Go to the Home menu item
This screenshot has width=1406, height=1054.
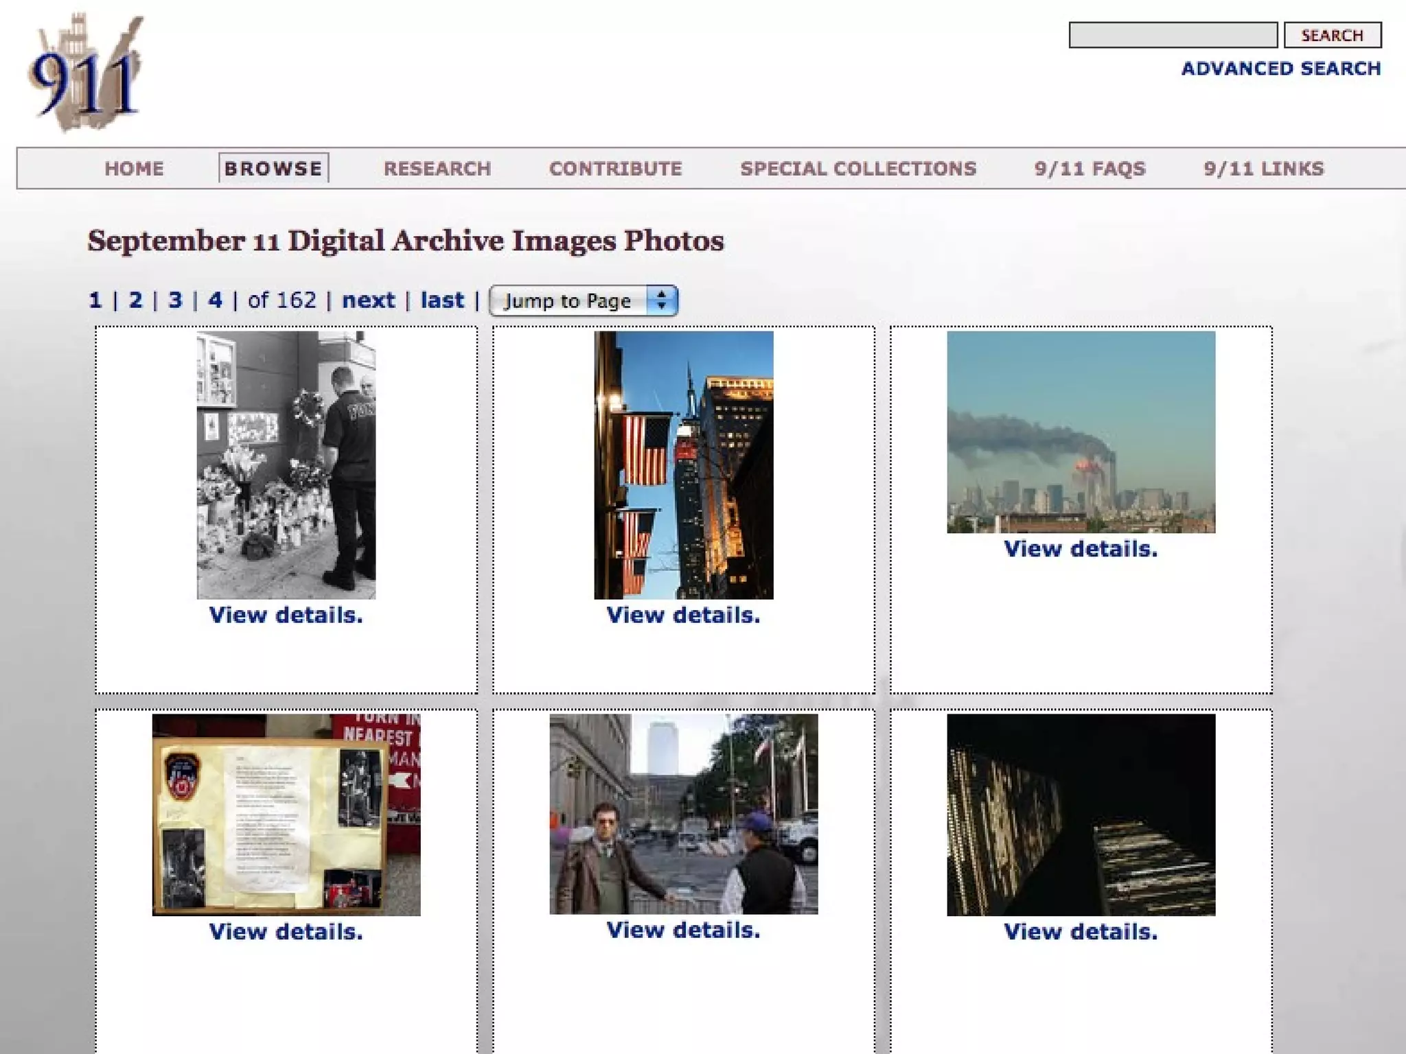pyautogui.click(x=134, y=169)
